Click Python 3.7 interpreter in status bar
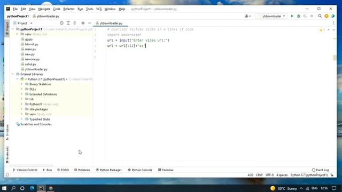342x192 pixels. [309, 175]
